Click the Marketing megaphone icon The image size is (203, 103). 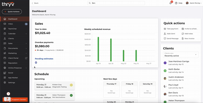click(5, 53)
